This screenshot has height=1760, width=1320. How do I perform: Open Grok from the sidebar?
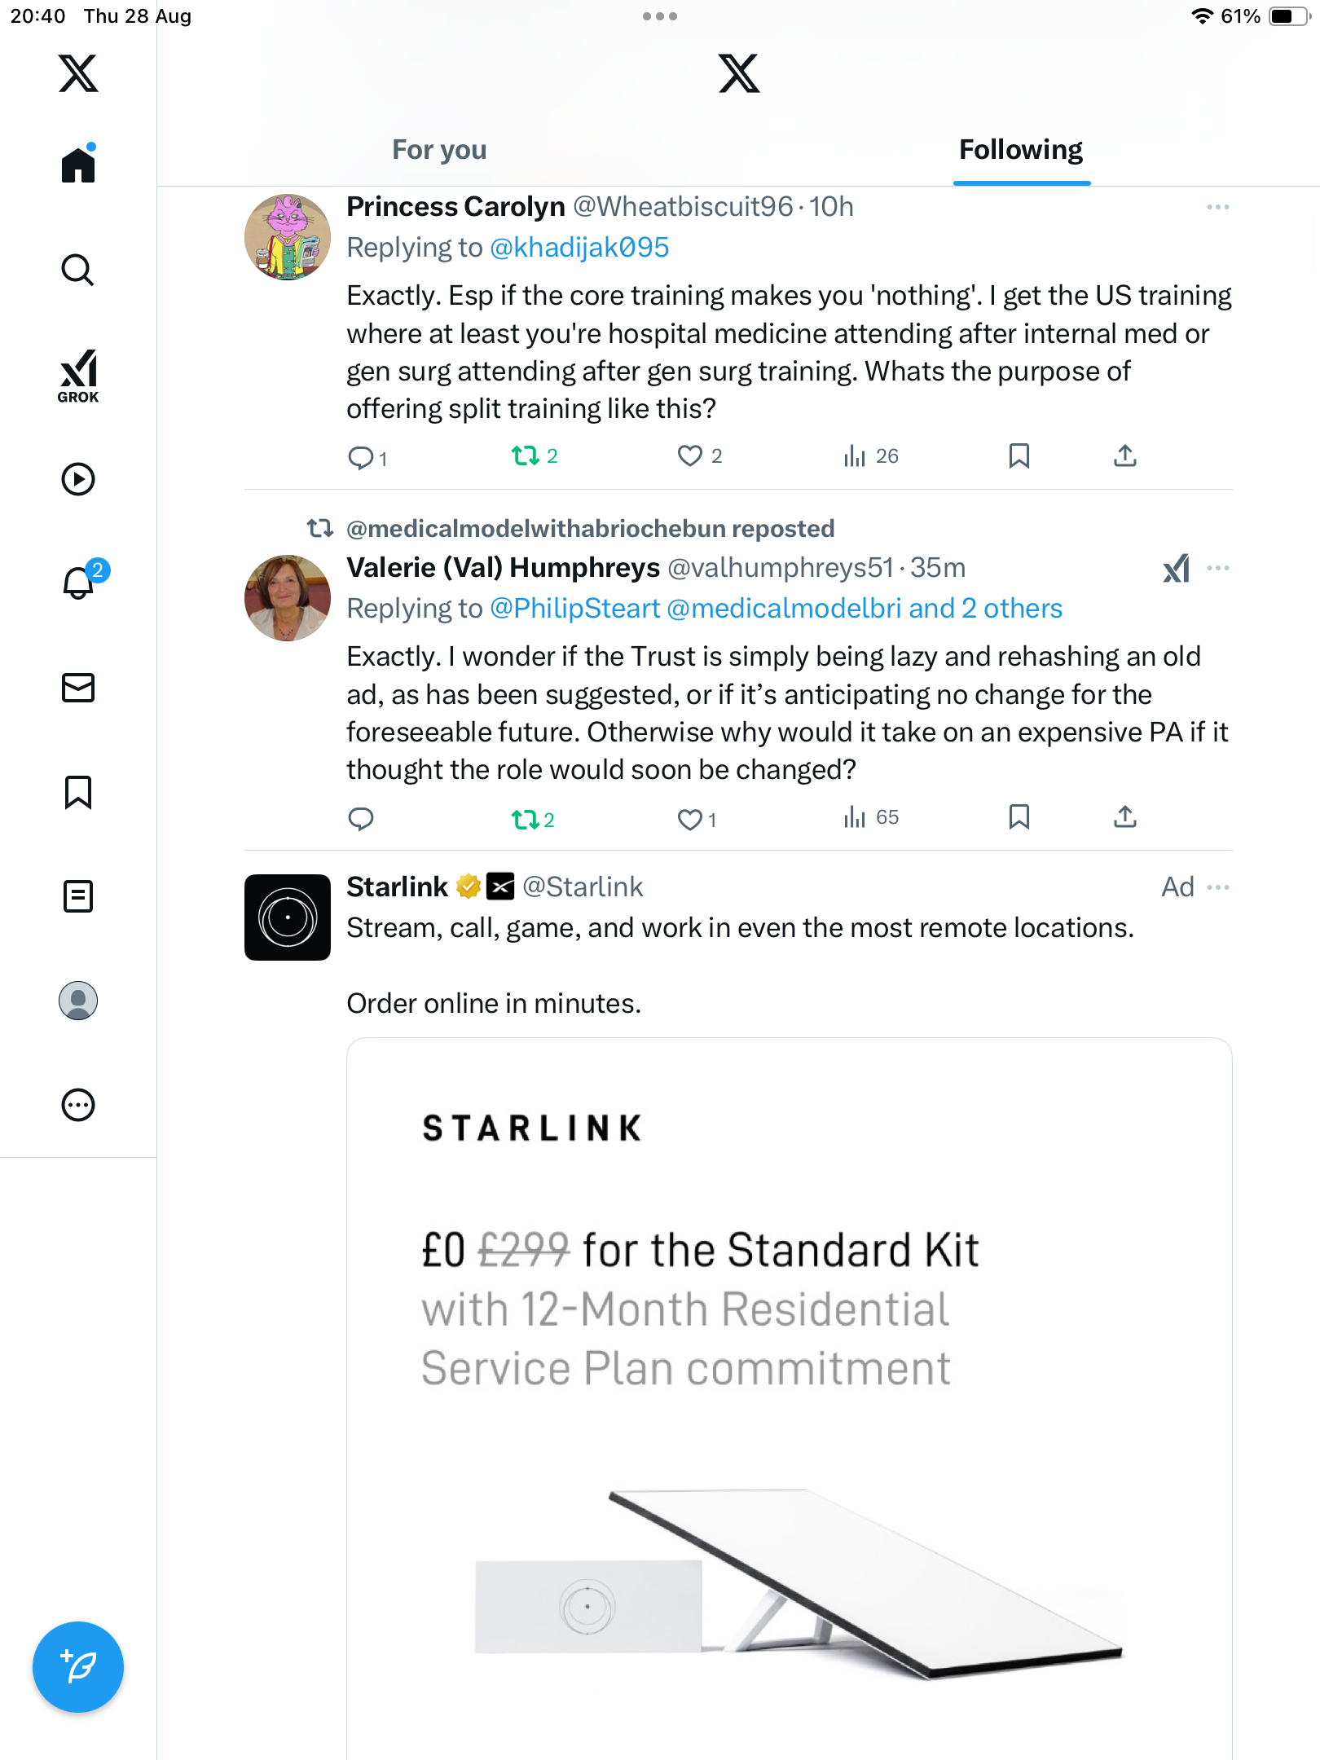[x=78, y=376]
